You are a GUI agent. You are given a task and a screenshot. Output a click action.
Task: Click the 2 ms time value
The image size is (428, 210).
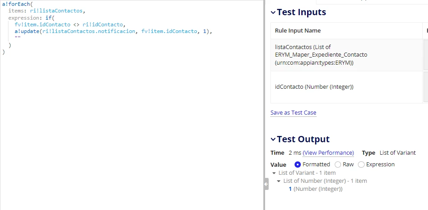click(x=295, y=153)
